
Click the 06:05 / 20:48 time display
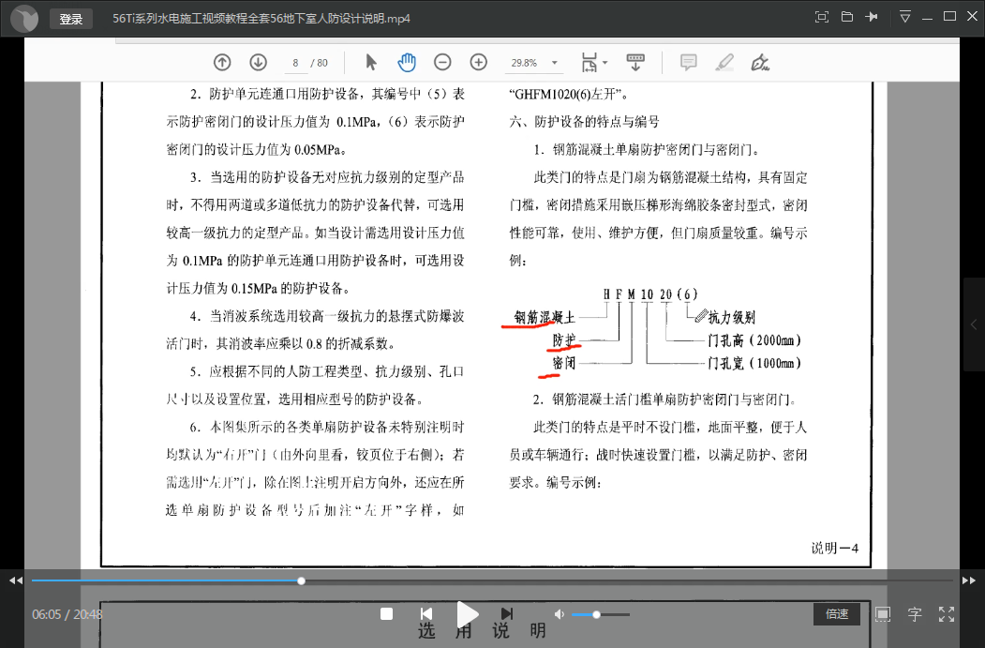pos(67,614)
